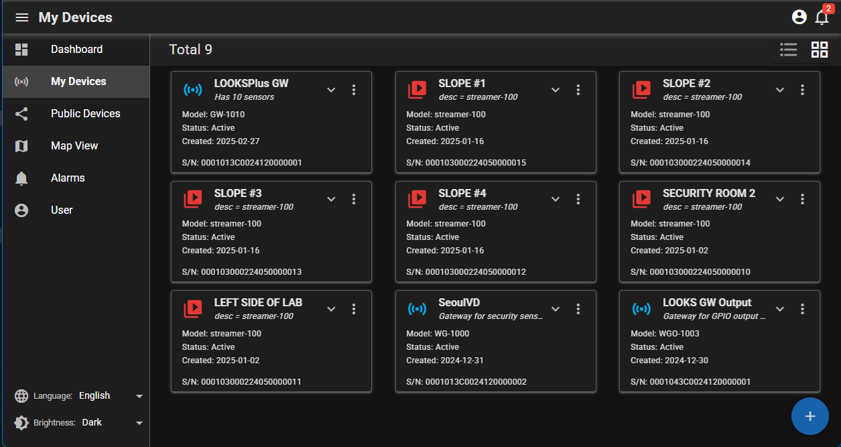The image size is (841, 447).
Task: Open Alarms page in sidebar
Action: [x=76, y=178]
